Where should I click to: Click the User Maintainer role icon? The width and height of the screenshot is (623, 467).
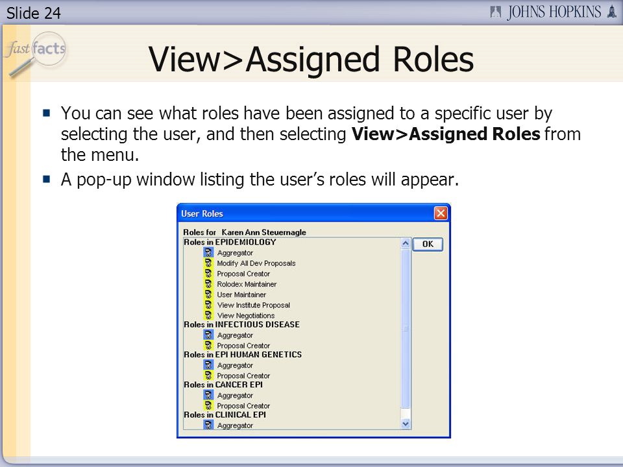tap(208, 294)
